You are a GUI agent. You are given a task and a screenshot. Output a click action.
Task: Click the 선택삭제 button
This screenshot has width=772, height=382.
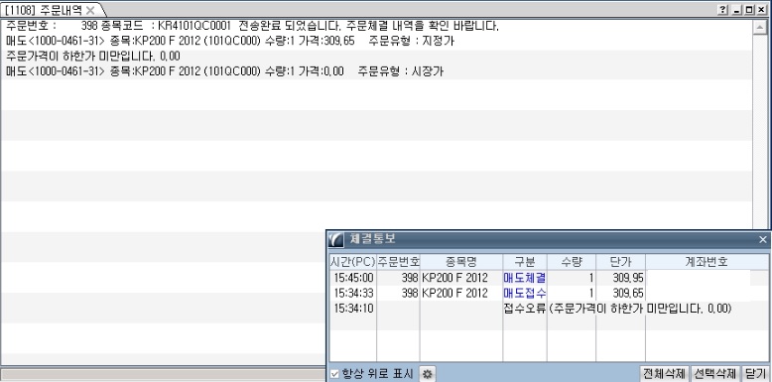pyautogui.click(x=714, y=374)
